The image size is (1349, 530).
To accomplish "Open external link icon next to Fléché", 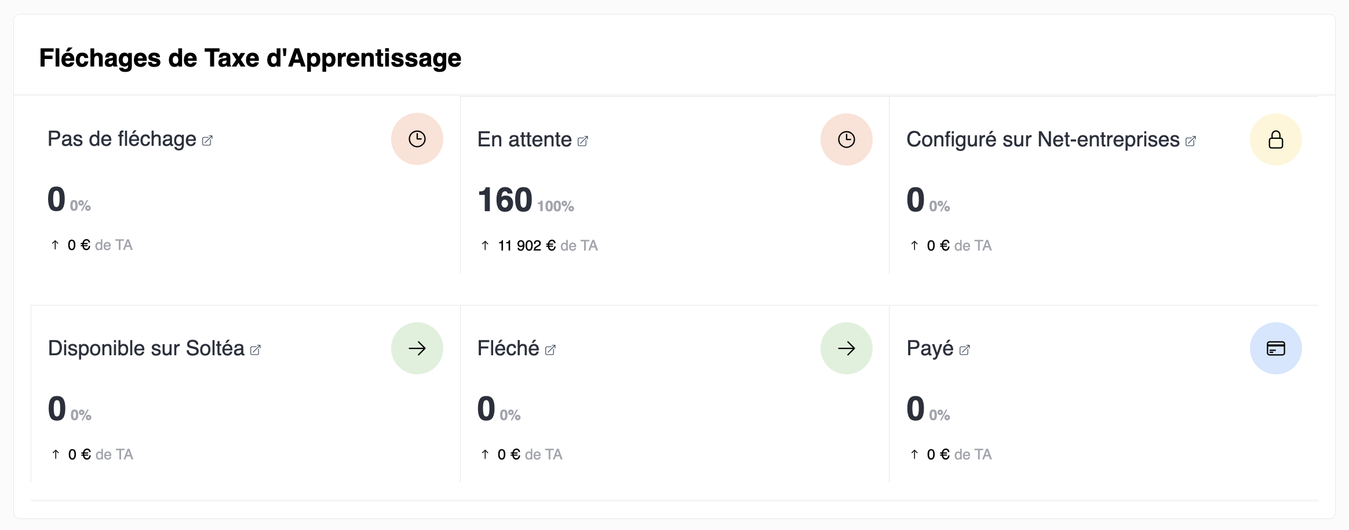I will 550,350.
